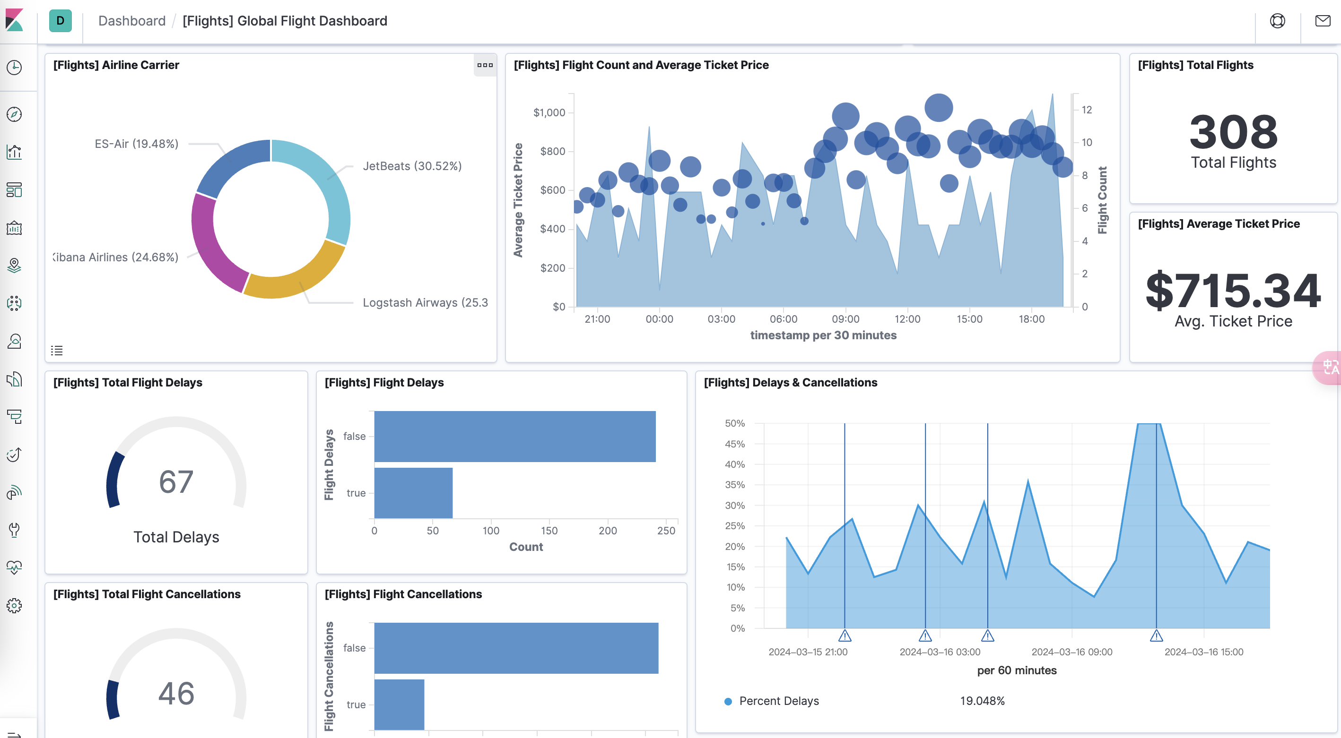
Task: Click annotation marker near 2024-03-16 15:00 peak
Action: pyautogui.click(x=1156, y=635)
